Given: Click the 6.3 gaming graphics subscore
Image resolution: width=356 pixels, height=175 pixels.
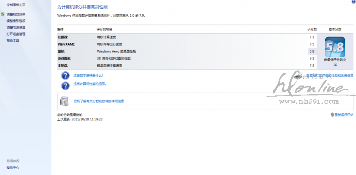Looking at the screenshot, I should point(312,59).
